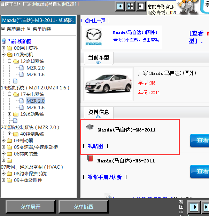The width and height of the screenshot is (209, 216).
Task: Select MZR 1.6 under 12冷却系统
Action: tap(36, 74)
